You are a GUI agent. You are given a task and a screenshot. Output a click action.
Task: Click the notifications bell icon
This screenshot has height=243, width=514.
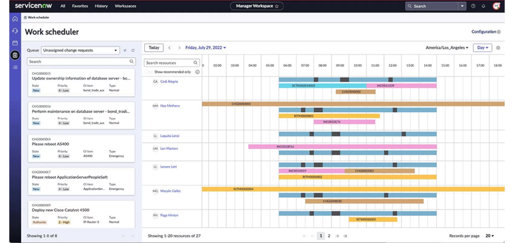click(x=483, y=6)
